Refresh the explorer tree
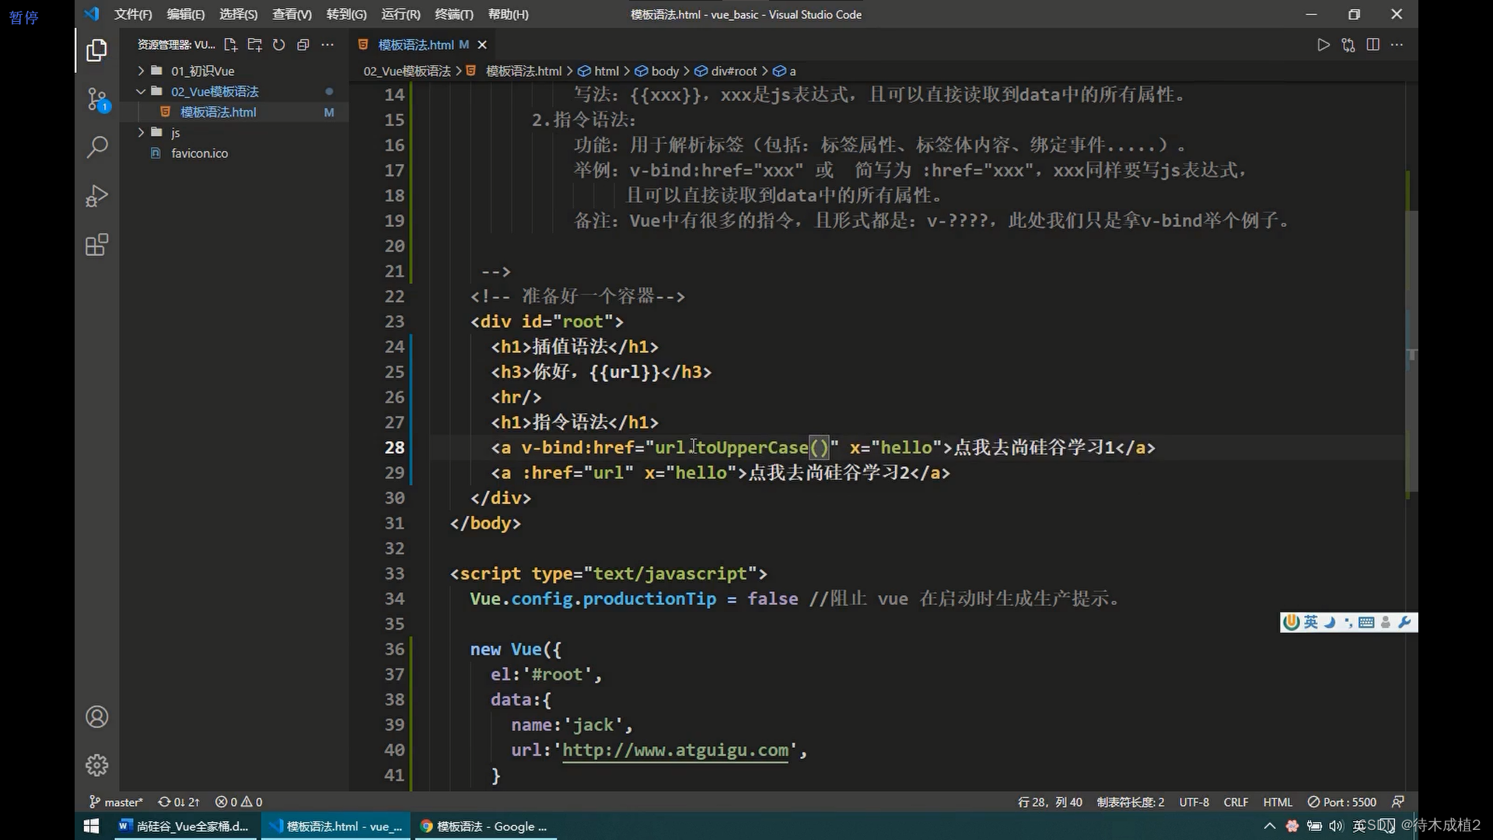The height and width of the screenshot is (840, 1493). [278, 45]
